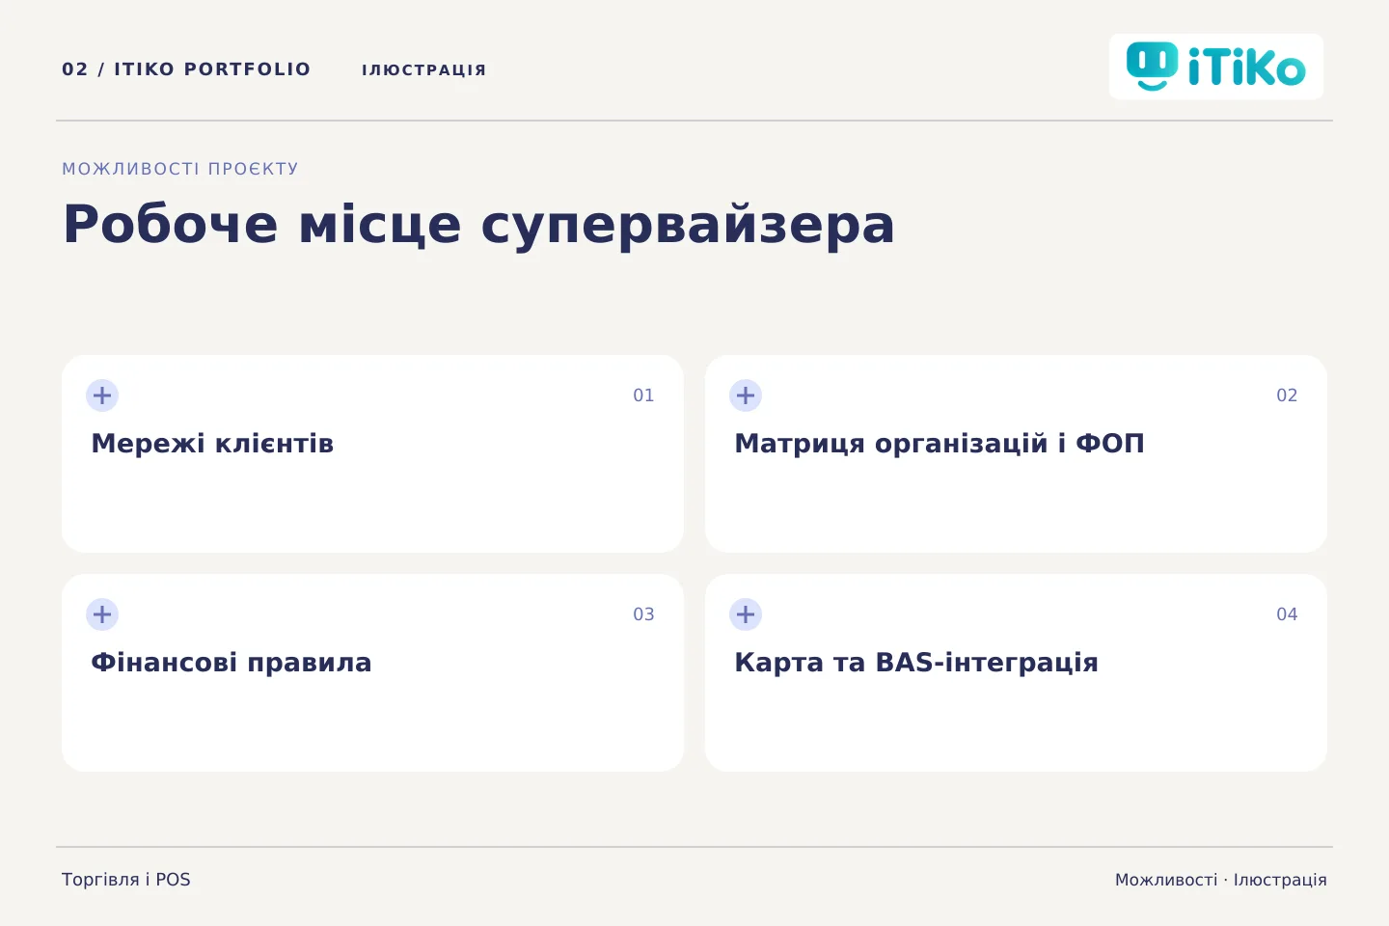Image resolution: width=1389 pixels, height=926 pixels.
Task: Click the МОЖЛИВОСТІ ПРОЄКТУ subtitle
Action: [180, 169]
